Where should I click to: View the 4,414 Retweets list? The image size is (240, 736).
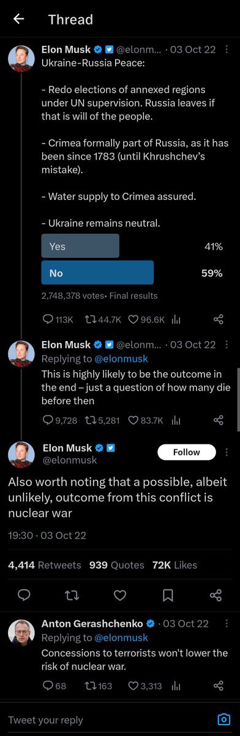tap(44, 565)
